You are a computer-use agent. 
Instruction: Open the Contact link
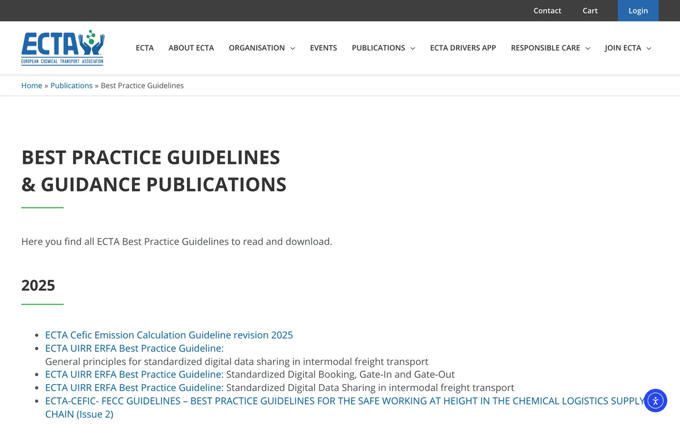(x=547, y=11)
